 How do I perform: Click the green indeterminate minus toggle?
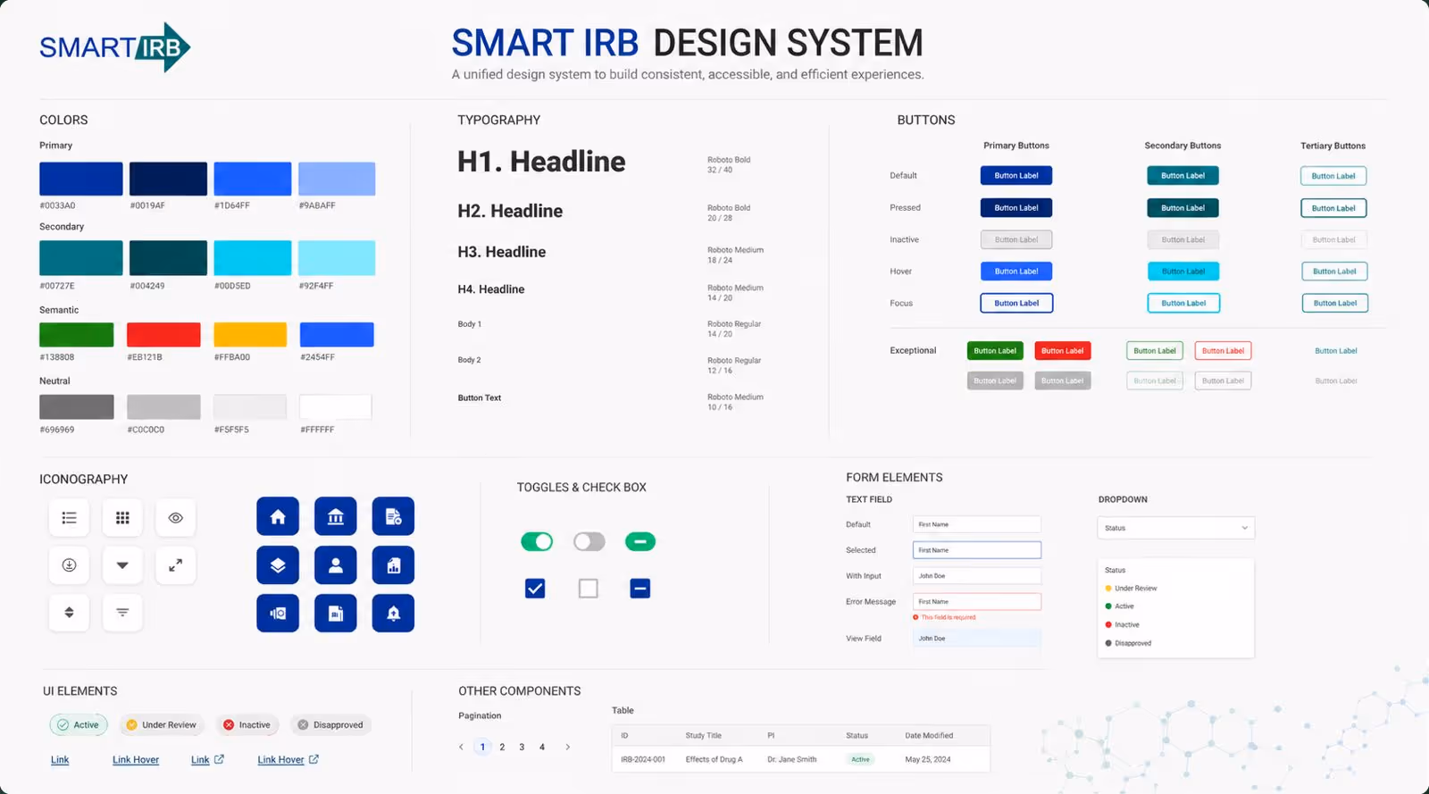[x=640, y=541]
